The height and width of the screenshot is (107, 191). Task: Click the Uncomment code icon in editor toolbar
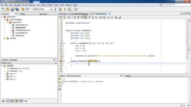click(x=120, y=17)
